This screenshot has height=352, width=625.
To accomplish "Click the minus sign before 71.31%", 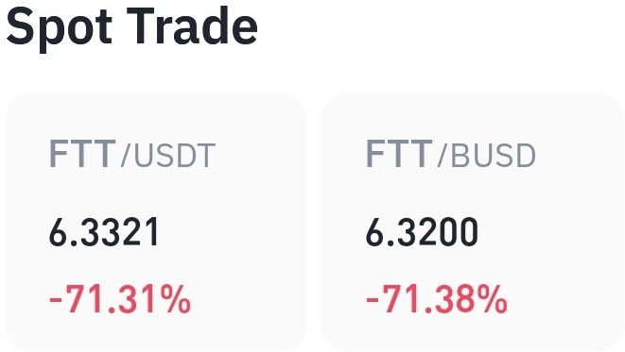I will (56, 299).
